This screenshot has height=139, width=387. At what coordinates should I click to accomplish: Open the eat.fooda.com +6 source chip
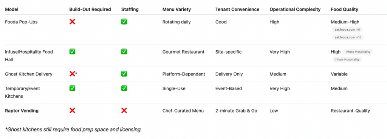[x=347, y=29]
